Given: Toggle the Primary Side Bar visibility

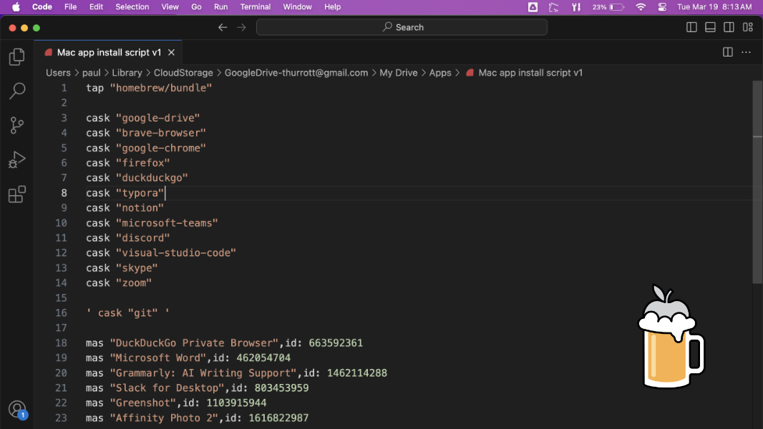Looking at the screenshot, I should (691, 26).
